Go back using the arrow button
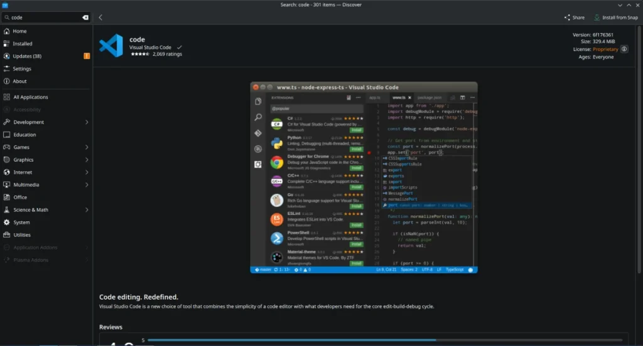 click(x=100, y=18)
